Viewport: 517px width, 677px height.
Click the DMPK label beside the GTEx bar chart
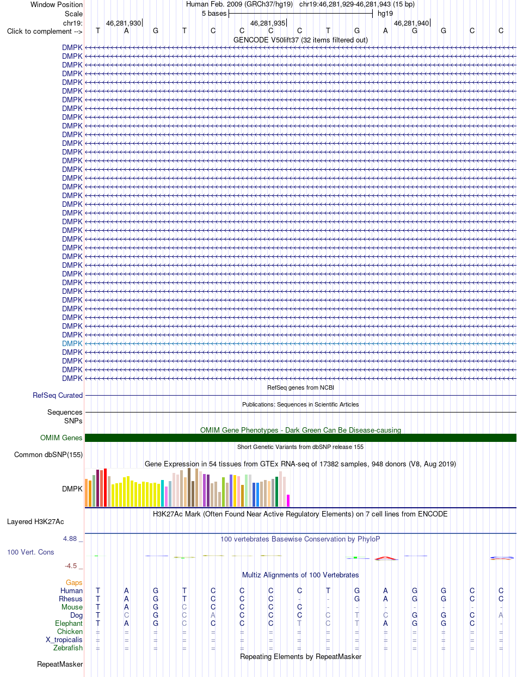coord(72,489)
